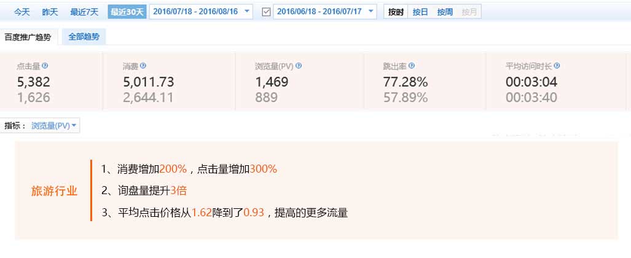Click the help icon beside 点击量
This screenshot has width=631, height=258.
coord(45,66)
